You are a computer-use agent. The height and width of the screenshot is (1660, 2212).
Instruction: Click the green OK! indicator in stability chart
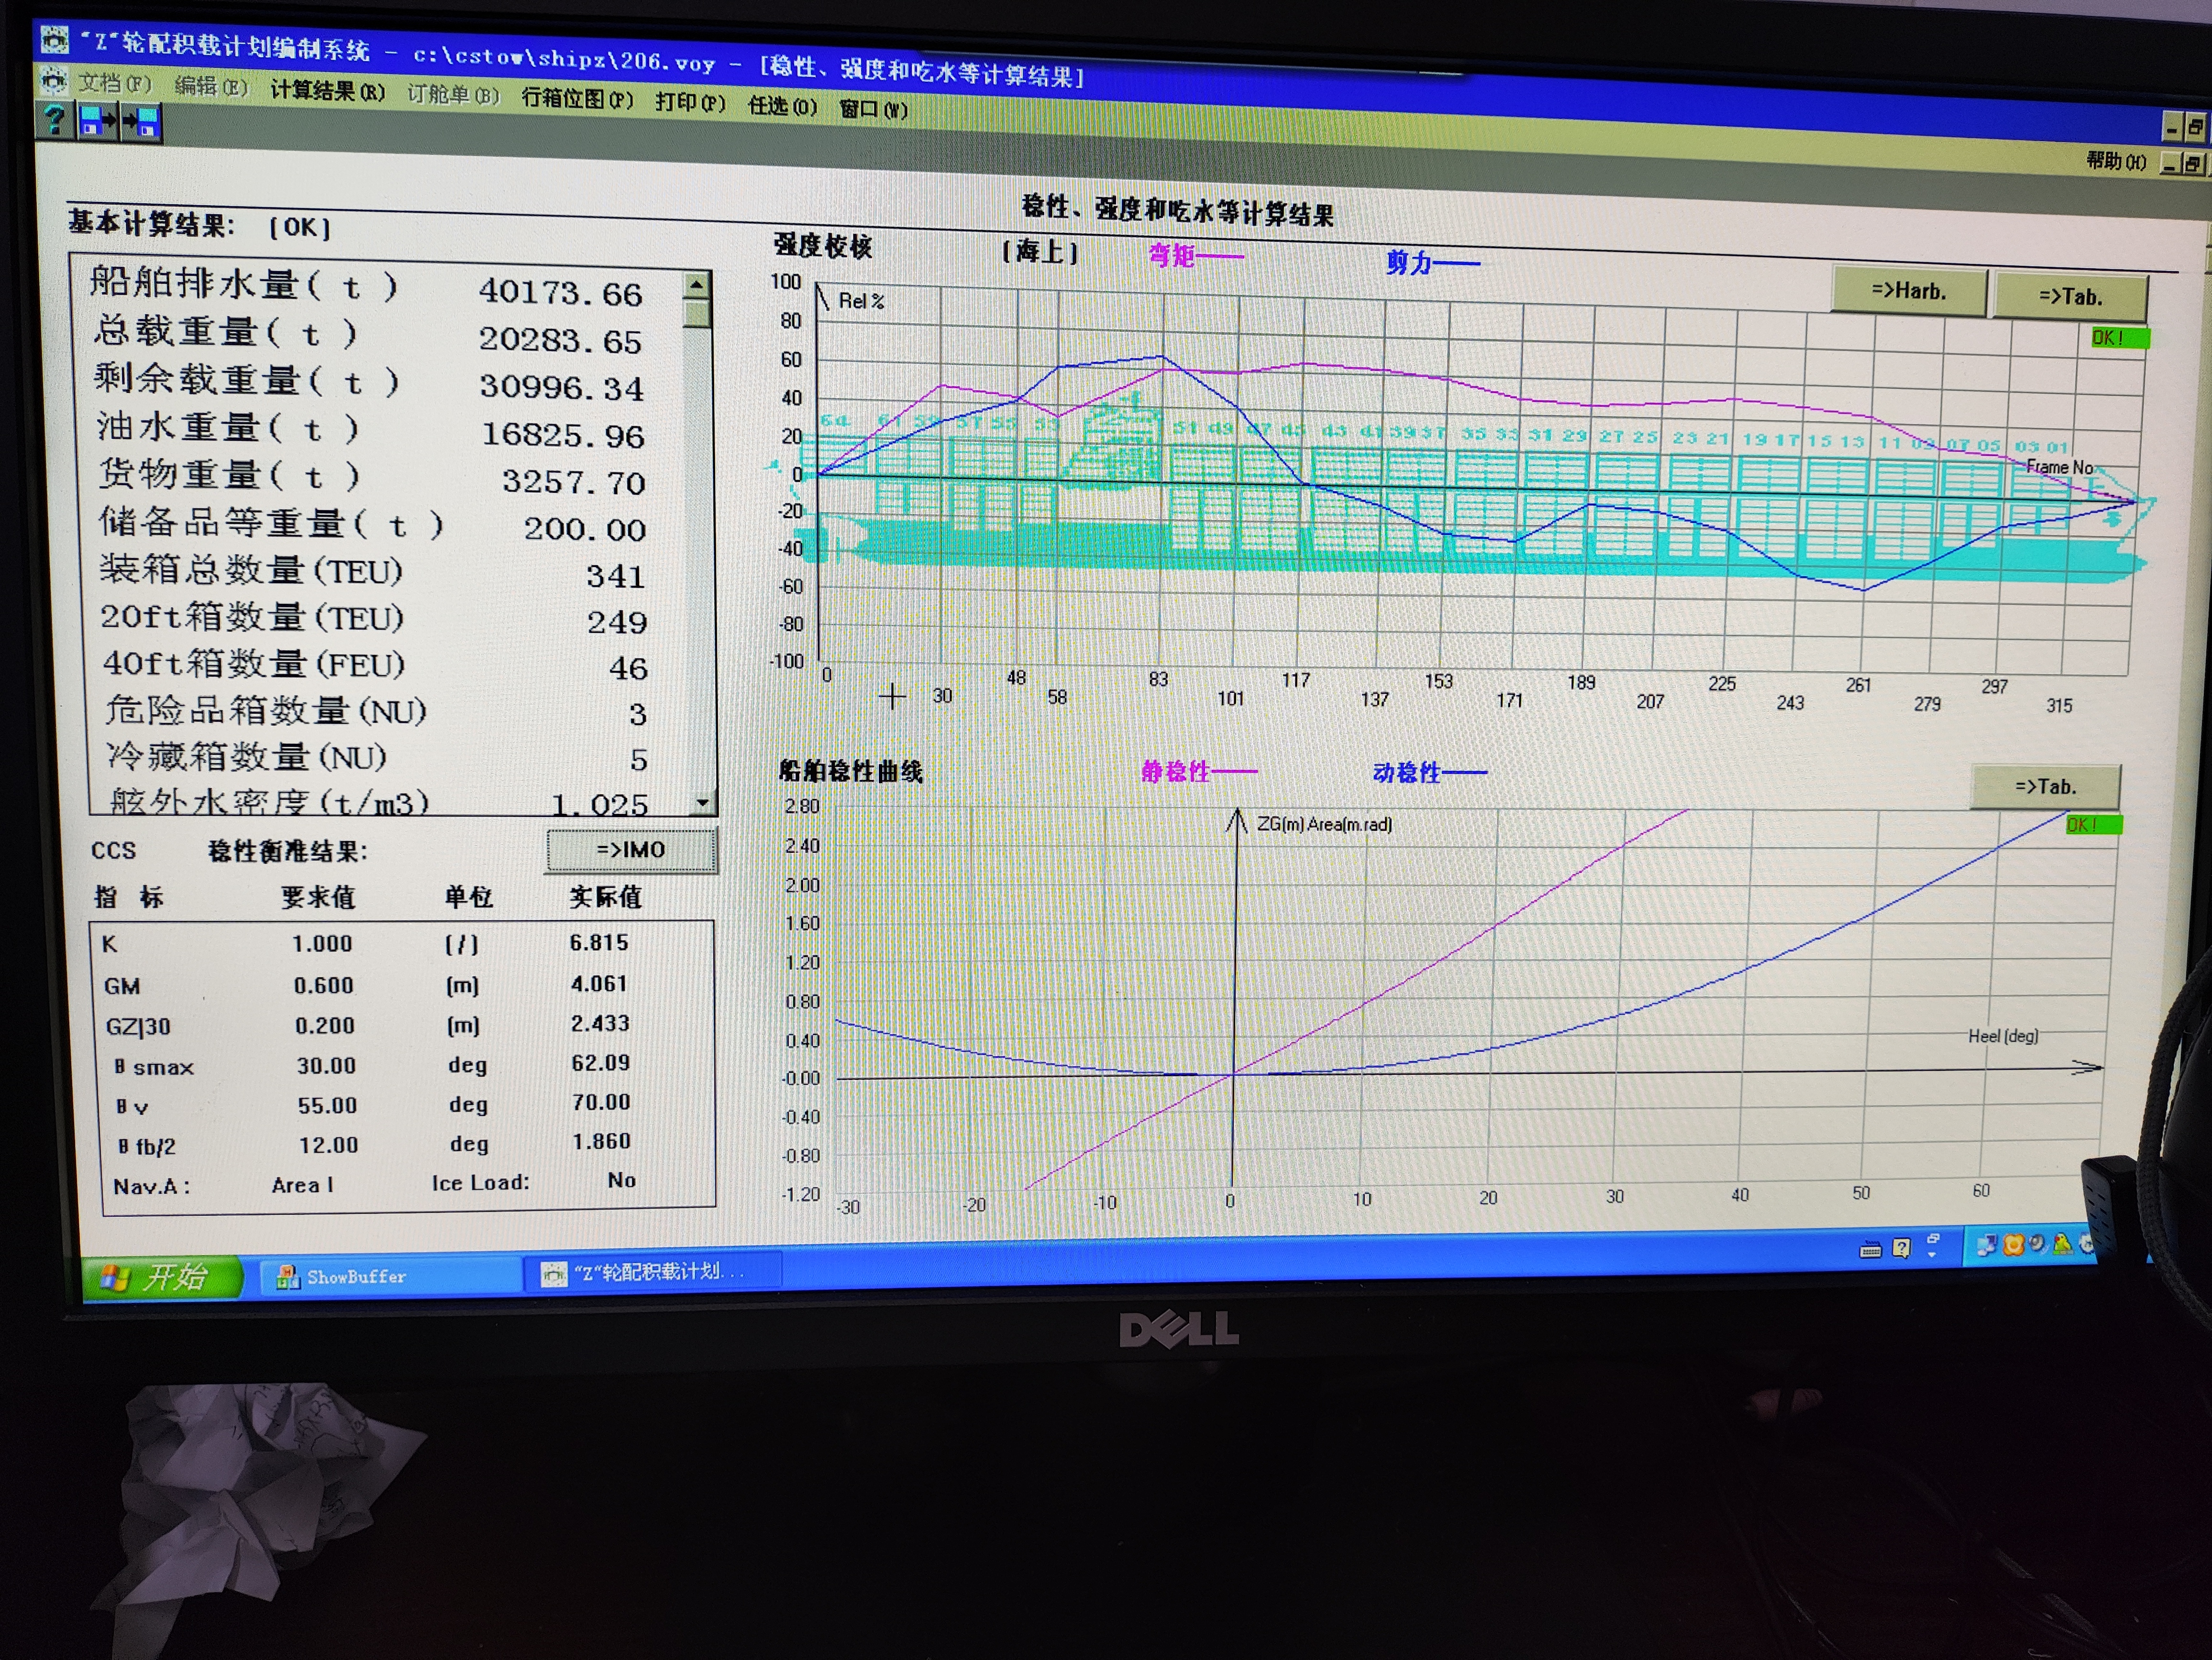click(2093, 825)
